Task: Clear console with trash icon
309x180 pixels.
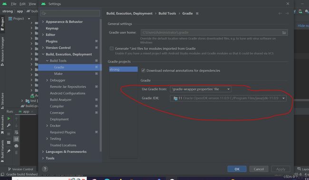Action: (16, 153)
